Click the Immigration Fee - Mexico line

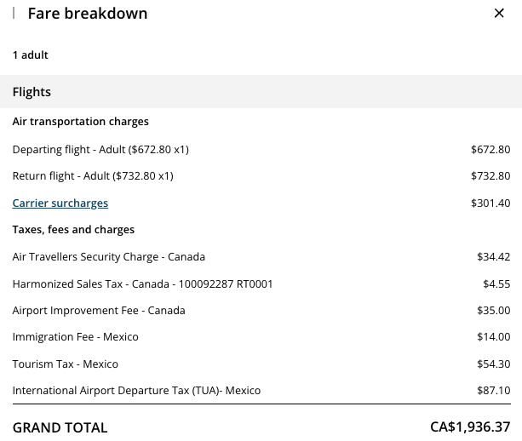click(75, 337)
